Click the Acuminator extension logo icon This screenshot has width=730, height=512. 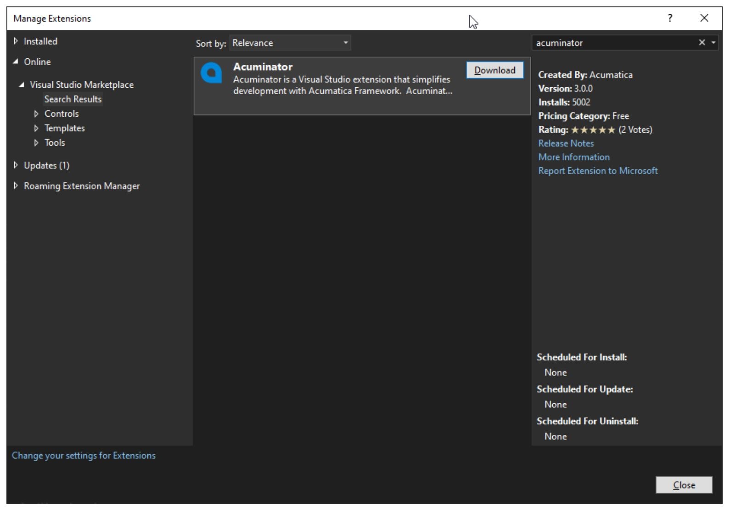211,73
